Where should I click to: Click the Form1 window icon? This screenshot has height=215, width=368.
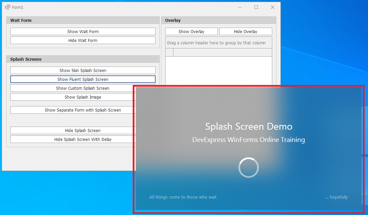[x=8, y=7]
